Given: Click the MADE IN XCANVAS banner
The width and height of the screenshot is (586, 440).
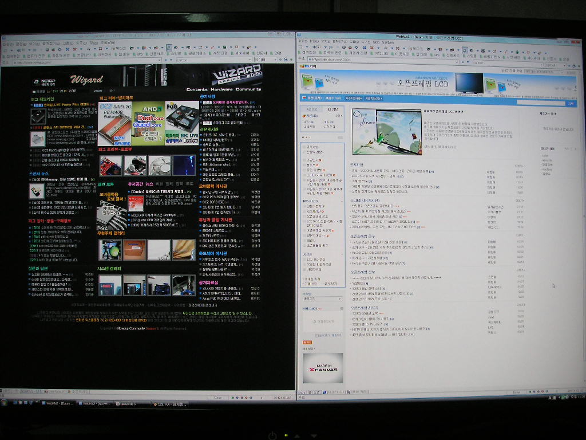Looking at the screenshot, I should [323, 368].
